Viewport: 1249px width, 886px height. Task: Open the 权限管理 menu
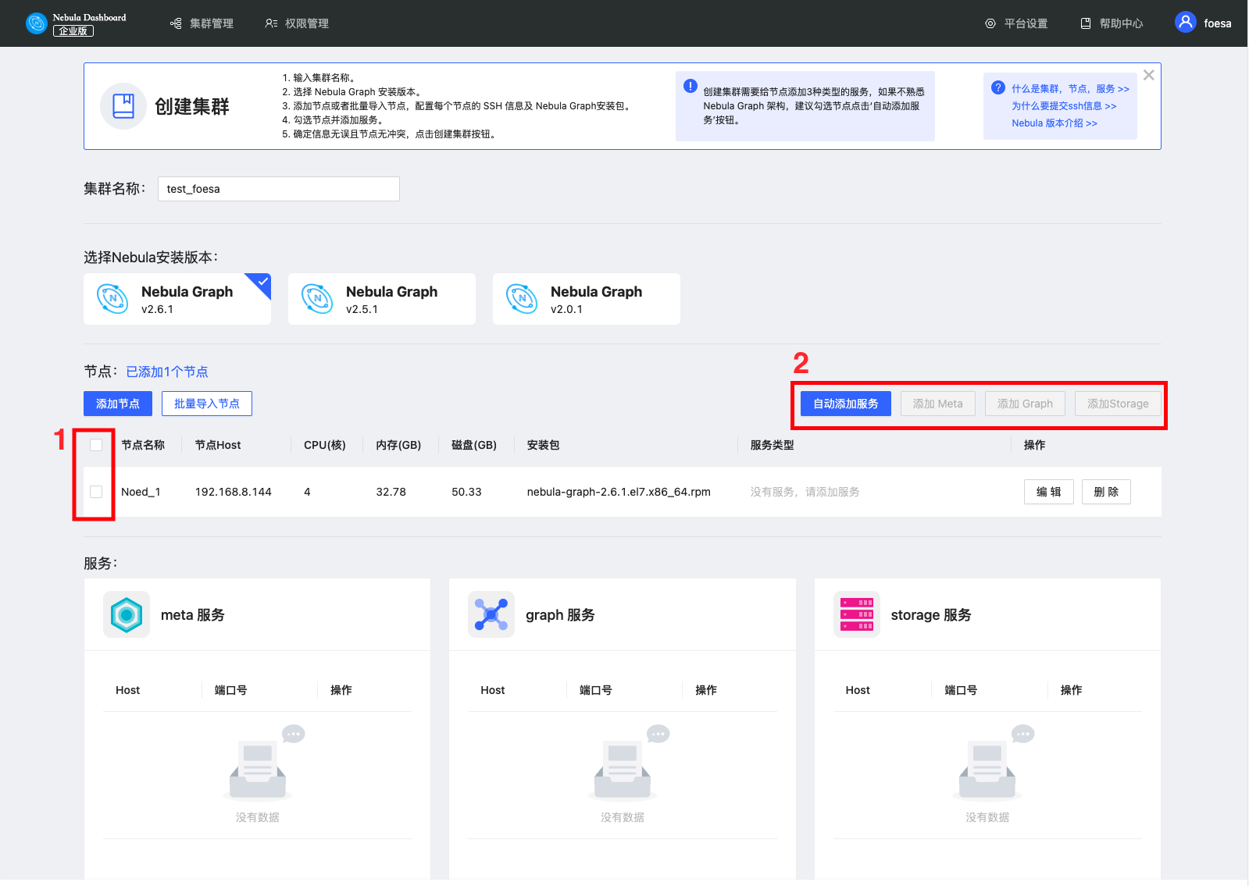297,23
